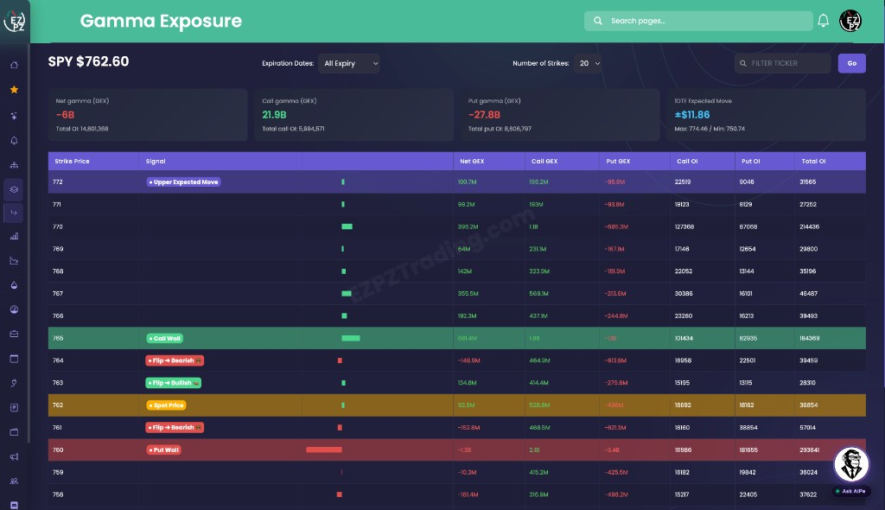Open the EZPZ logo in the top-left corner
The height and width of the screenshot is (510, 885).
14,22
